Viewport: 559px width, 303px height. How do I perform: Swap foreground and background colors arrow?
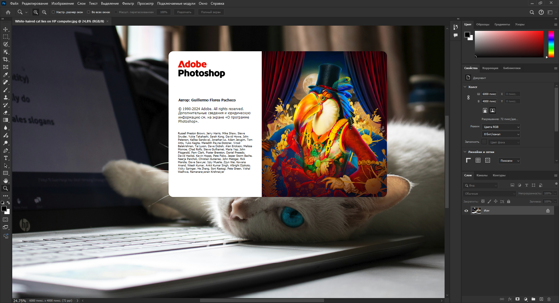pos(8,203)
